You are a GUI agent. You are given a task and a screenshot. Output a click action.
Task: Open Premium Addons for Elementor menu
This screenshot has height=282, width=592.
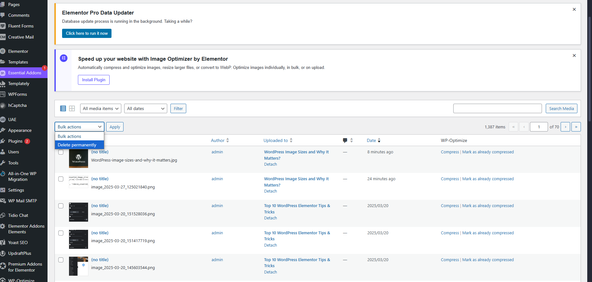(x=25, y=267)
